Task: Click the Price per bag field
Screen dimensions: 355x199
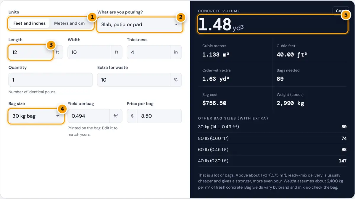Action: click(159, 116)
